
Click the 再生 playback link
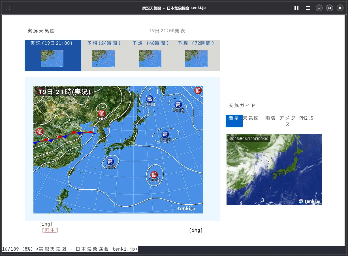pos(50,230)
